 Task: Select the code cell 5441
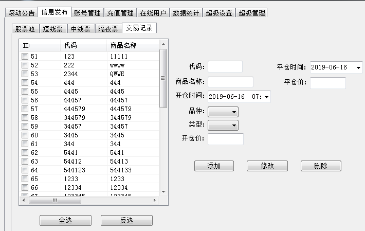click(71, 153)
